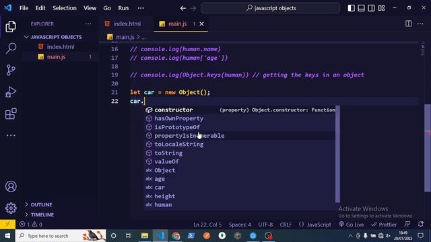Viewport: 431px width, 242px height.
Task: Select the hasOwnProperty suggestion
Action: tap(240, 118)
